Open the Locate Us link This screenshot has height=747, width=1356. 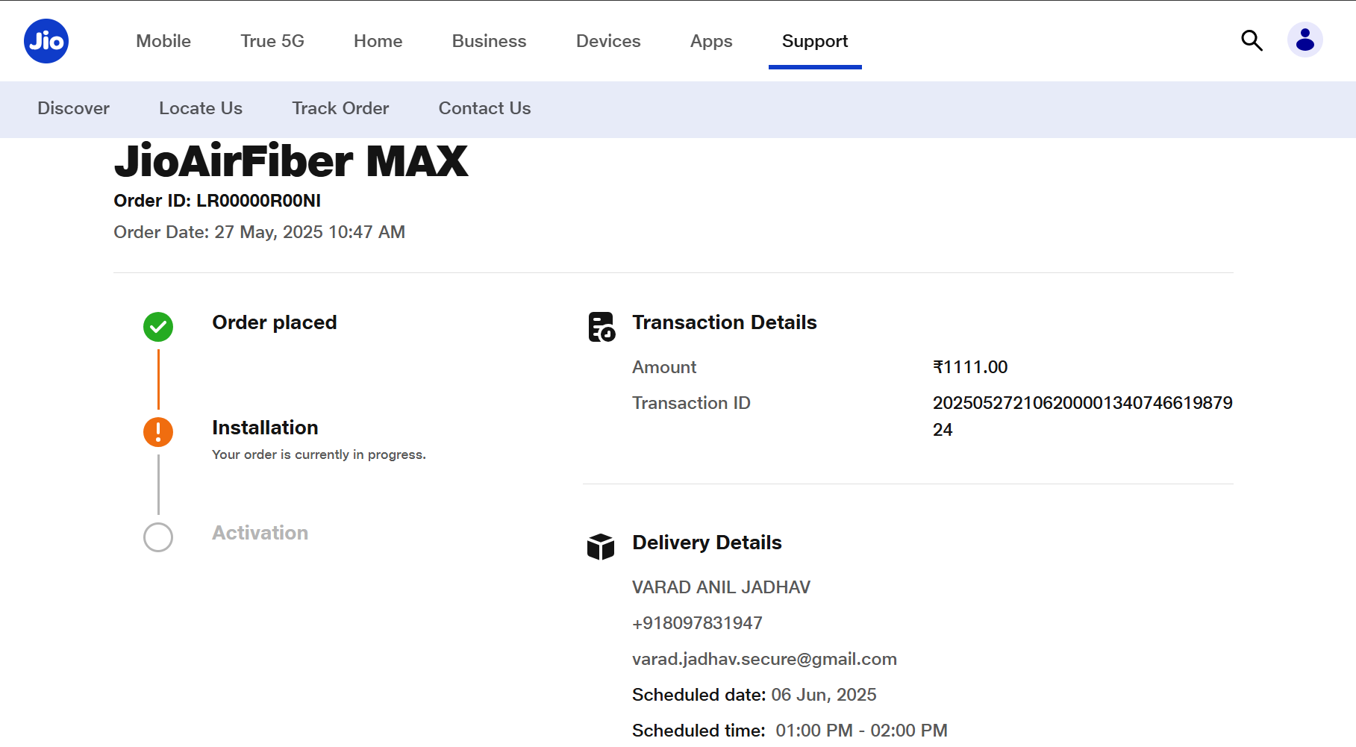click(201, 108)
